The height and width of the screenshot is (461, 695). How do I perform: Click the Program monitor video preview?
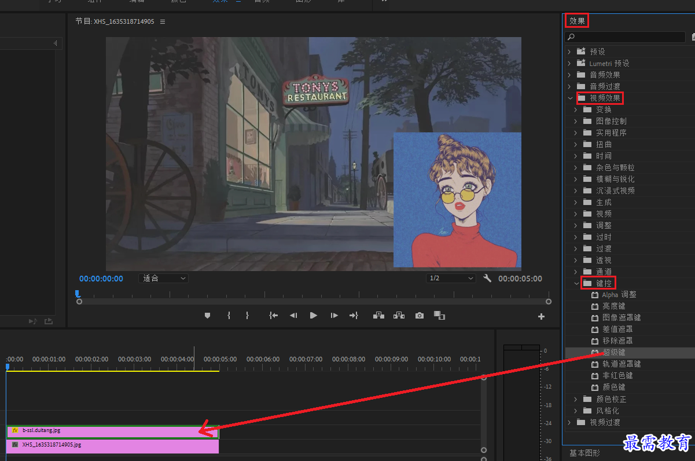click(313, 153)
